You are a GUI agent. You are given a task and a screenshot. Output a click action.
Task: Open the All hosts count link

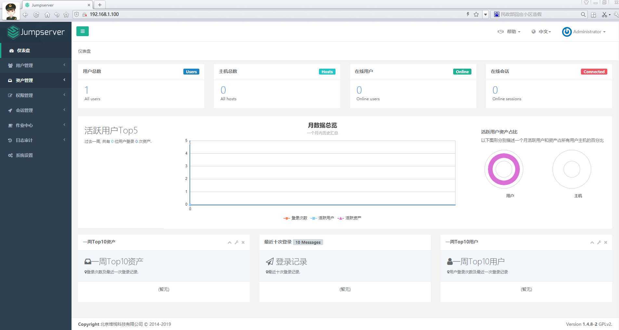[223, 90]
